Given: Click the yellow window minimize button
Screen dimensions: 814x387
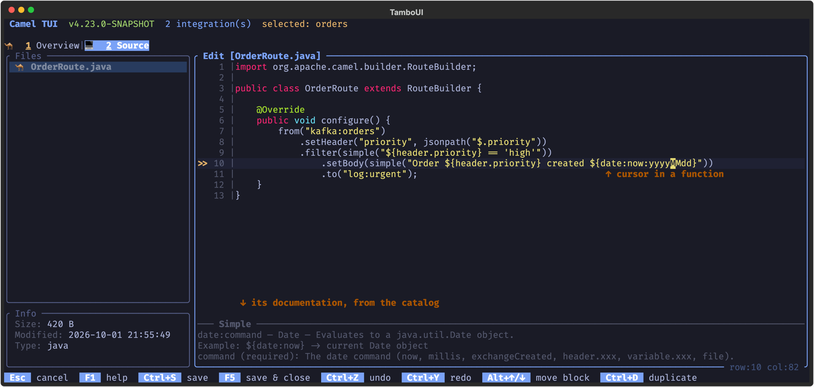Looking at the screenshot, I should (x=21, y=10).
